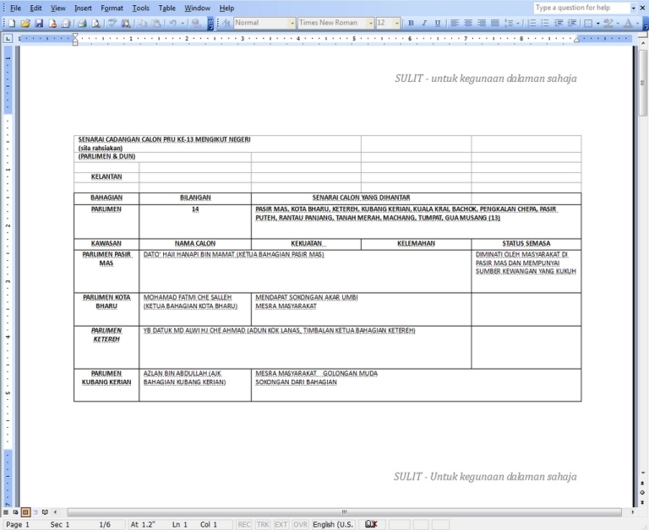The image size is (649, 530).
Task: Open the Times New Roman font dropdown
Action: pos(370,24)
